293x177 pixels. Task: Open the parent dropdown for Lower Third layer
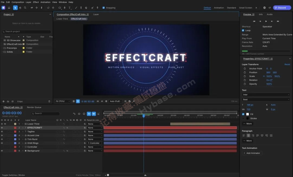[95, 124]
